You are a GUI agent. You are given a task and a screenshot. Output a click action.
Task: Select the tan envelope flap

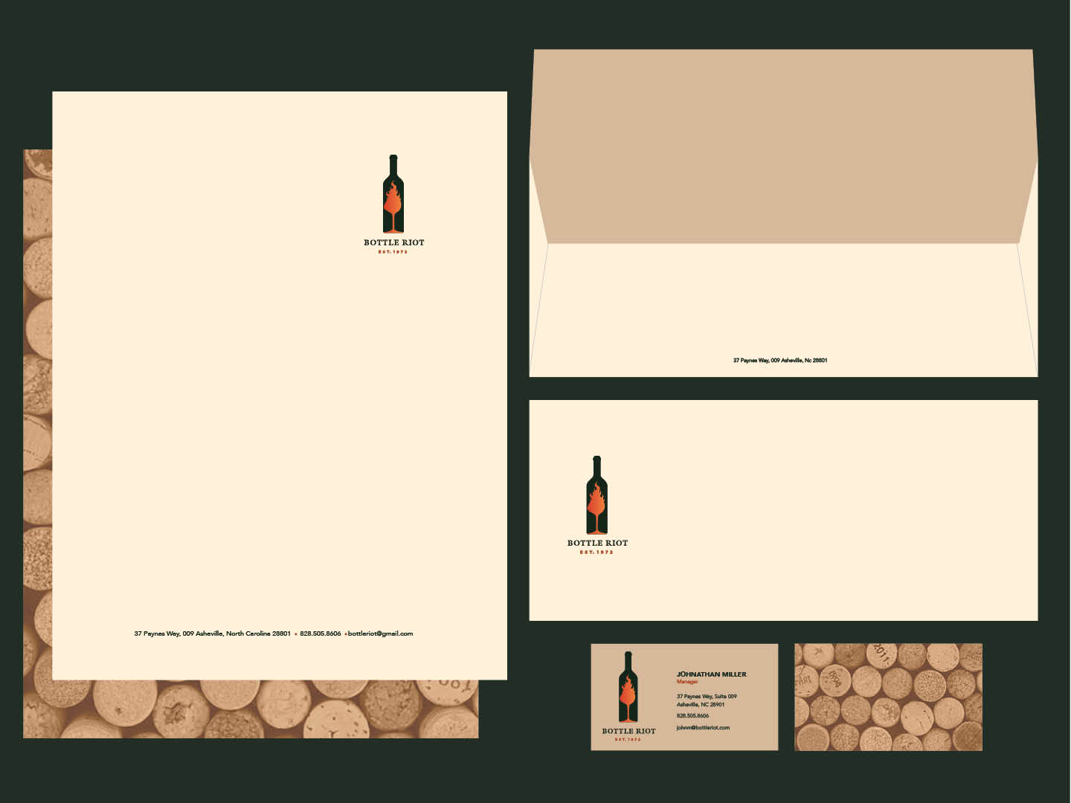coord(783,146)
